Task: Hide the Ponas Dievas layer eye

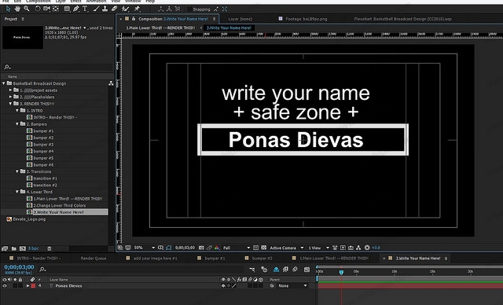Action: (x=5, y=286)
